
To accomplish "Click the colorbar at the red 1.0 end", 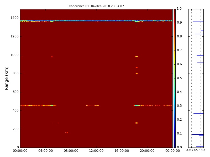I will click(x=175, y=10).
